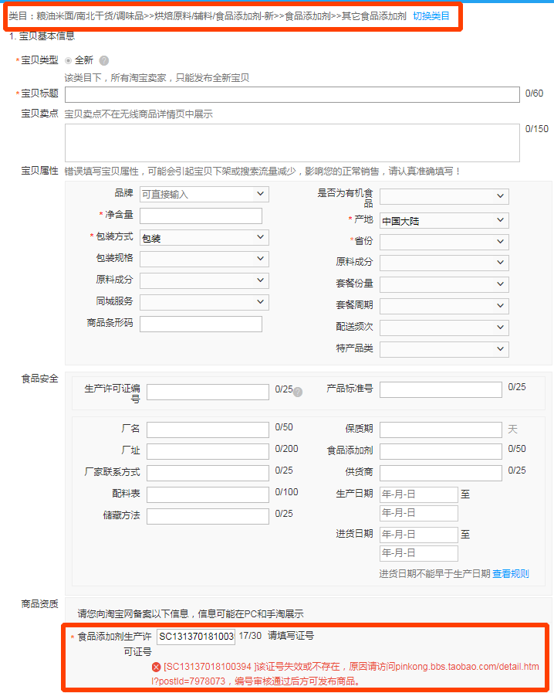The height and width of the screenshot is (693, 554).
Task: Click the 食品安全 section label
Action: (x=39, y=379)
